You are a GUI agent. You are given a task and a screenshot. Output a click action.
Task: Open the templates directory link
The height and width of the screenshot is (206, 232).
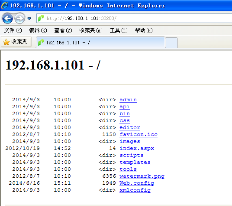point(135,162)
